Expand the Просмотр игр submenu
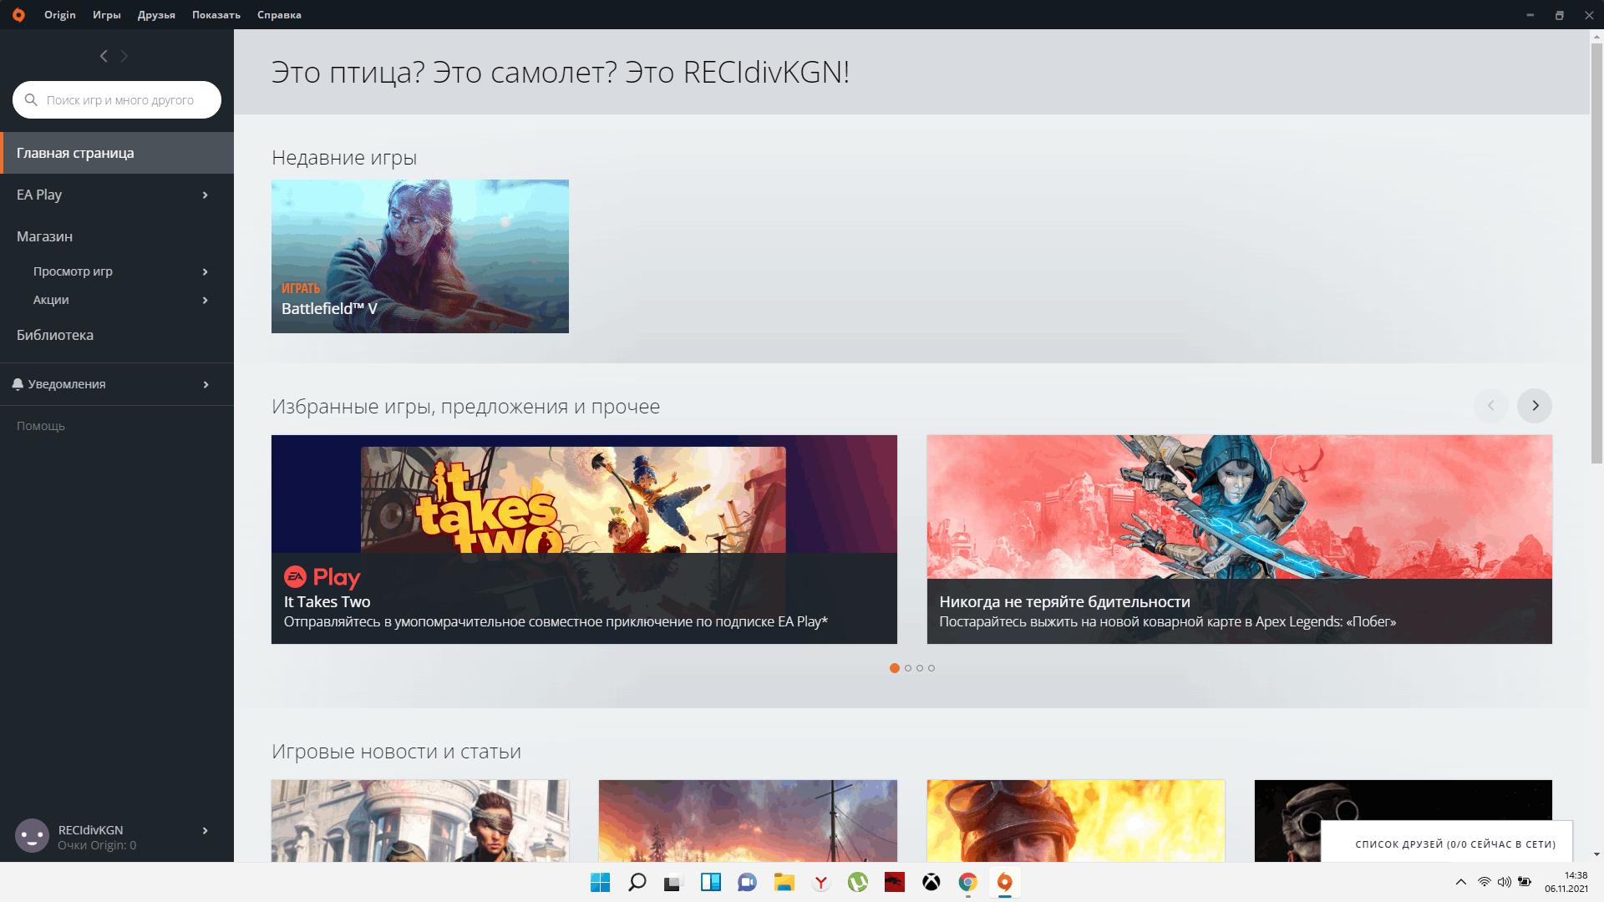Image resolution: width=1604 pixels, height=902 pixels. pos(204,271)
